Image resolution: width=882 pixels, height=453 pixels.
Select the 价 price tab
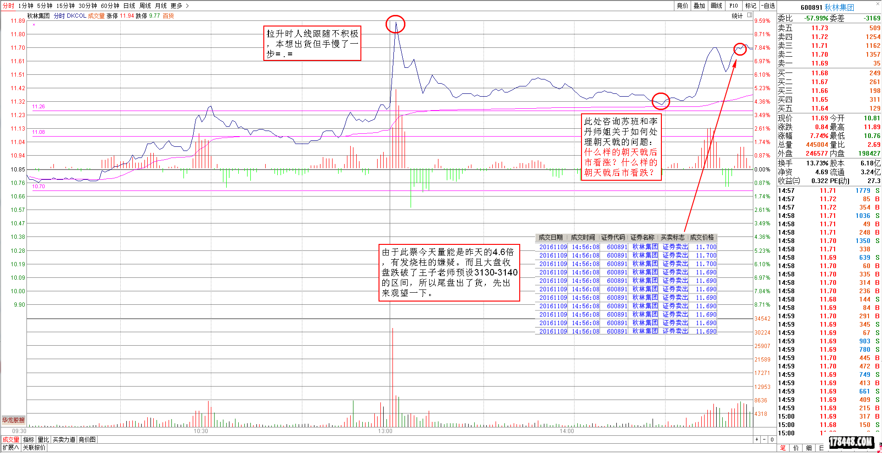796,448
